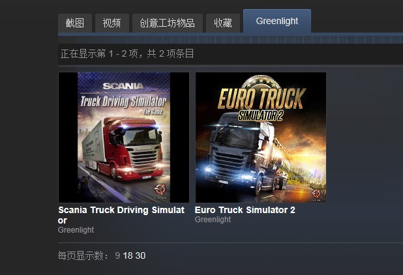Show 9 items per page
The width and height of the screenshot is (403, 275).
(117, 255)
